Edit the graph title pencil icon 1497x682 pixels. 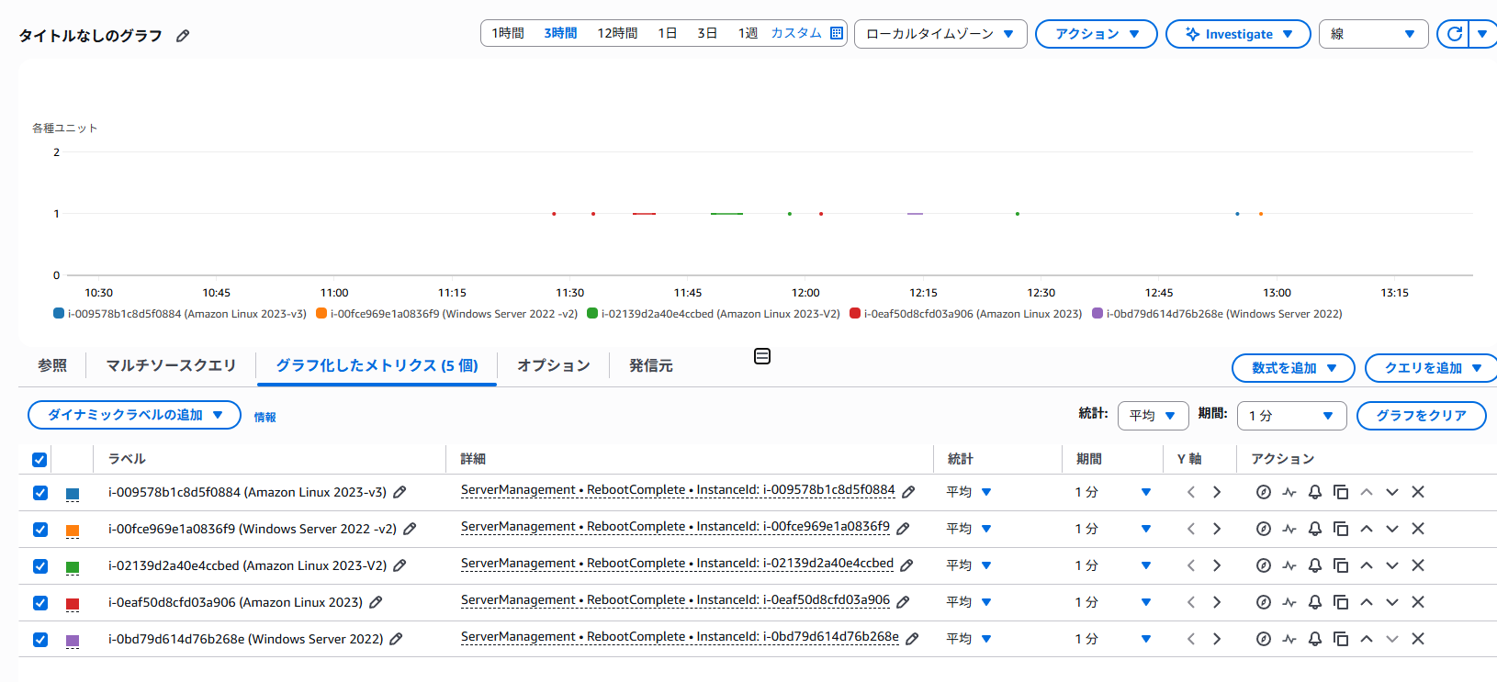point(183,36)
